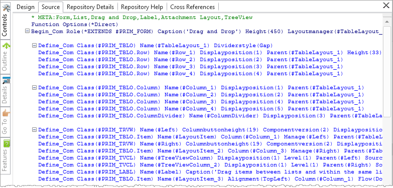
Task: Collapse the #Column_1 Define_Com group
Action: [34, 88]
